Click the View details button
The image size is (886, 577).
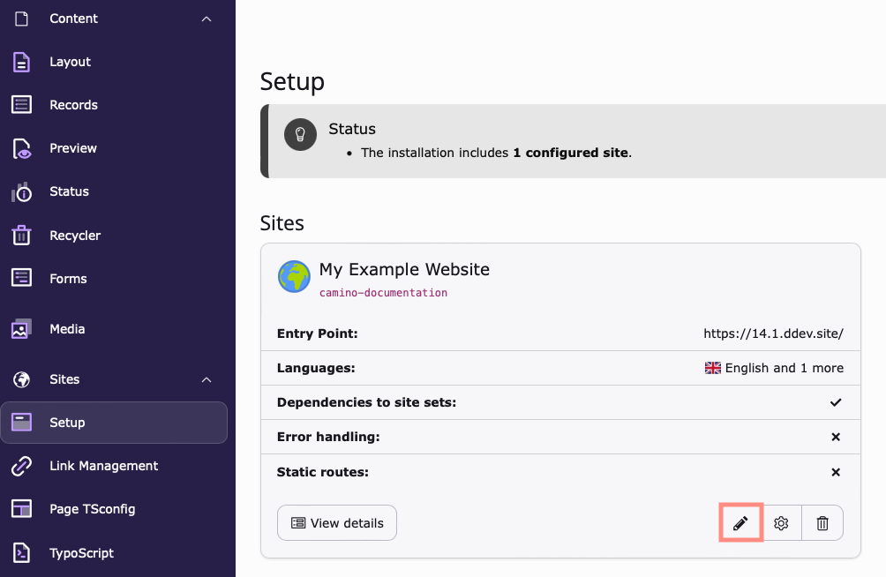click(x=336, y=522)
